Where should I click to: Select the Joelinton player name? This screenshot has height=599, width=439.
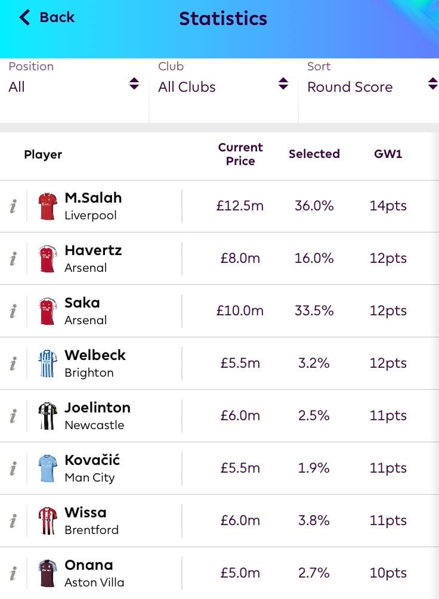point(97,408)
